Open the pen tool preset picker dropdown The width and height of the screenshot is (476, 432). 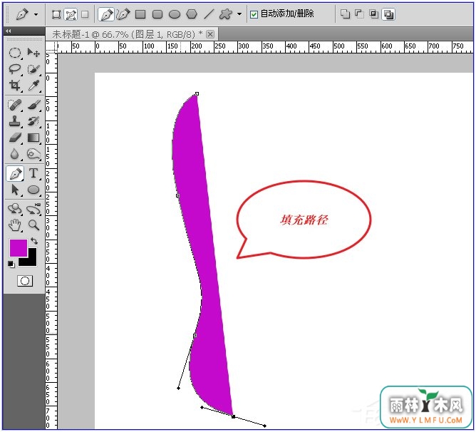[x=36, y=14]
